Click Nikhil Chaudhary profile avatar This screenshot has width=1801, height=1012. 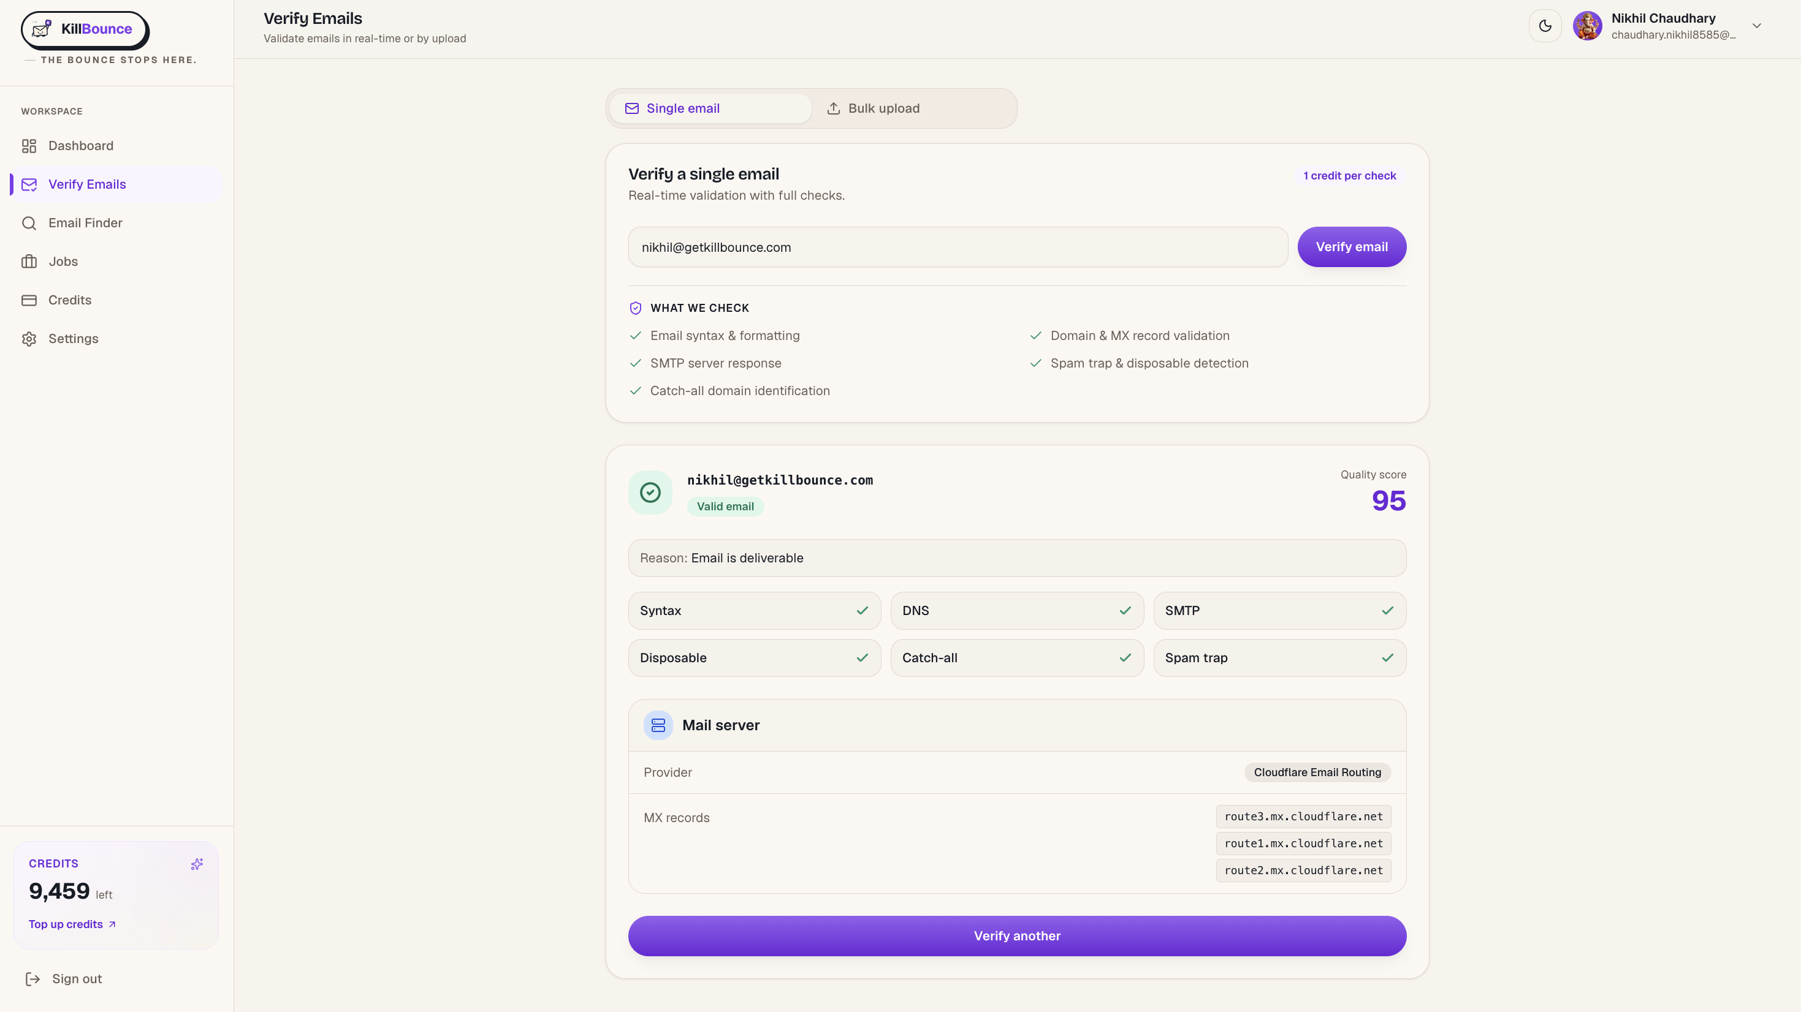pyautogui.click(x=1587, y=26)
